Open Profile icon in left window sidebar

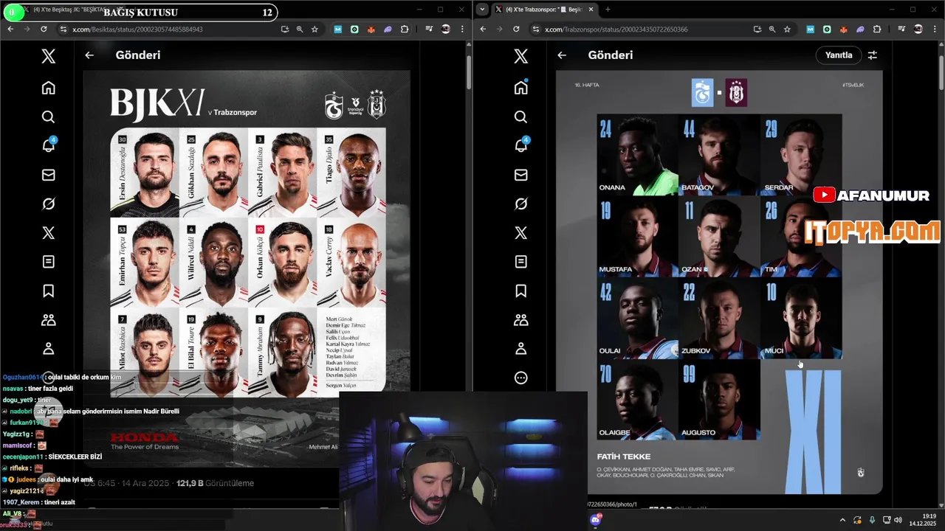pos(48,349)
